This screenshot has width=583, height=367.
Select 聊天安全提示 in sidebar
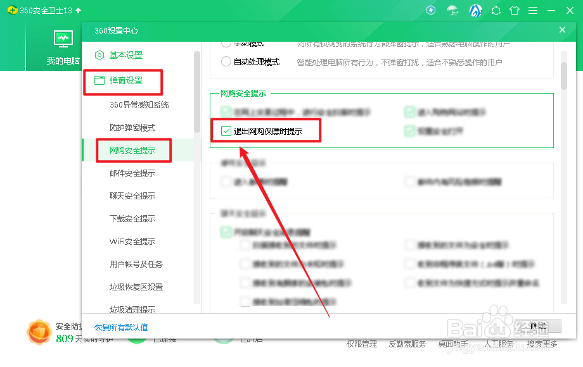point(132,196)
